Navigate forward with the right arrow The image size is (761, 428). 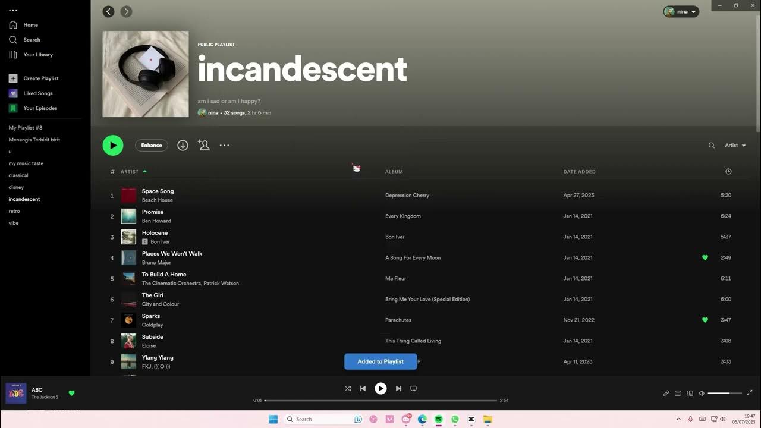126,11
